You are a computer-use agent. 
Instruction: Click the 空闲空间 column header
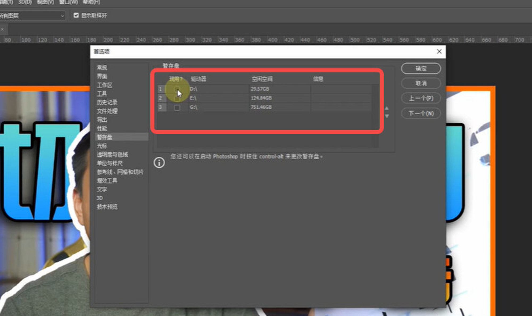pos(262,79)
